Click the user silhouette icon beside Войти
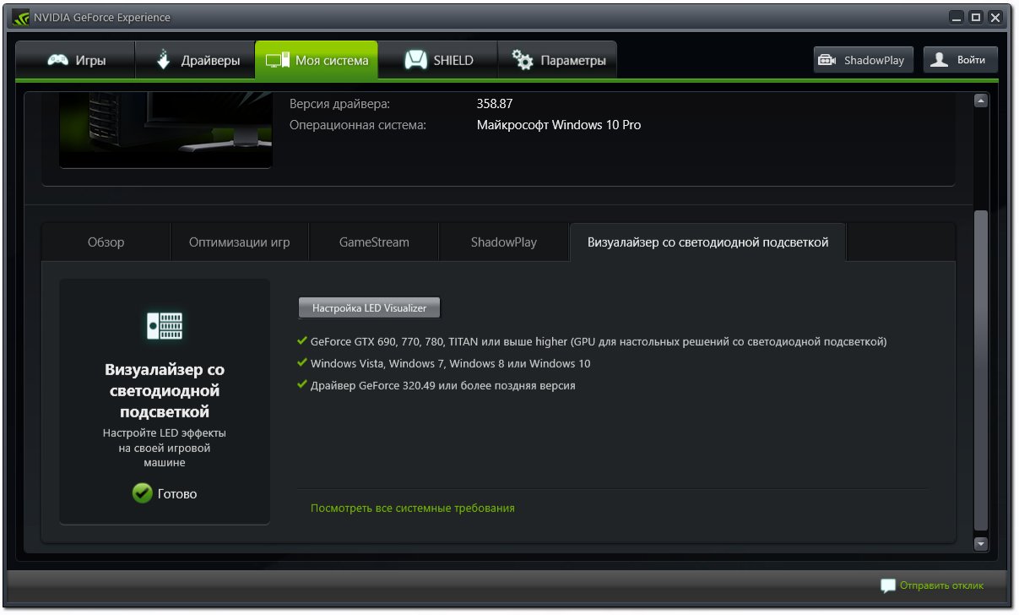This screenshot has width=1019, height=615. pyautogui.click(x=940, y=60)
